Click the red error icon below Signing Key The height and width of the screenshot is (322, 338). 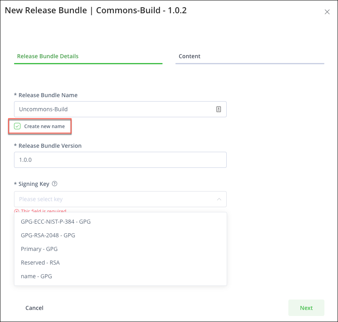[16, 211]
